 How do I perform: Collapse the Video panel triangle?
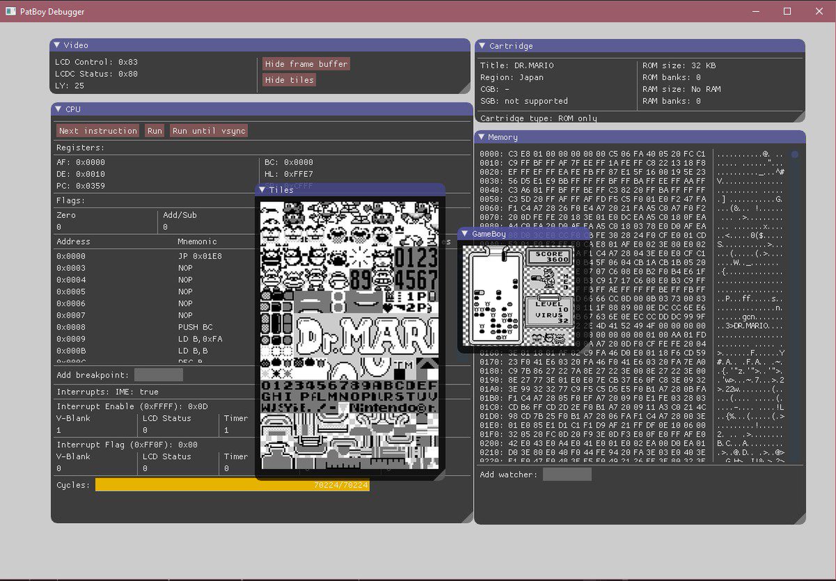57,45
